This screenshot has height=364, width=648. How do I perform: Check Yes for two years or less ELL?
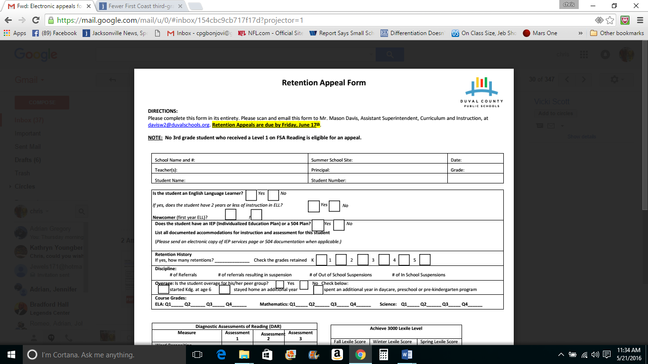coord(314,206)
